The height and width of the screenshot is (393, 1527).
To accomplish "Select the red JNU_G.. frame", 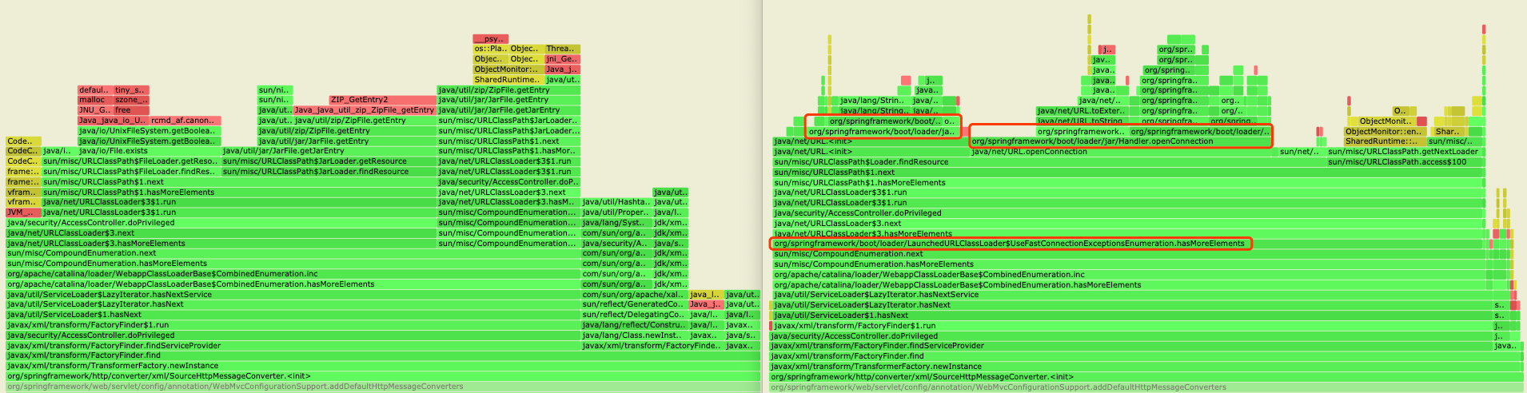I will pos(95,110).
